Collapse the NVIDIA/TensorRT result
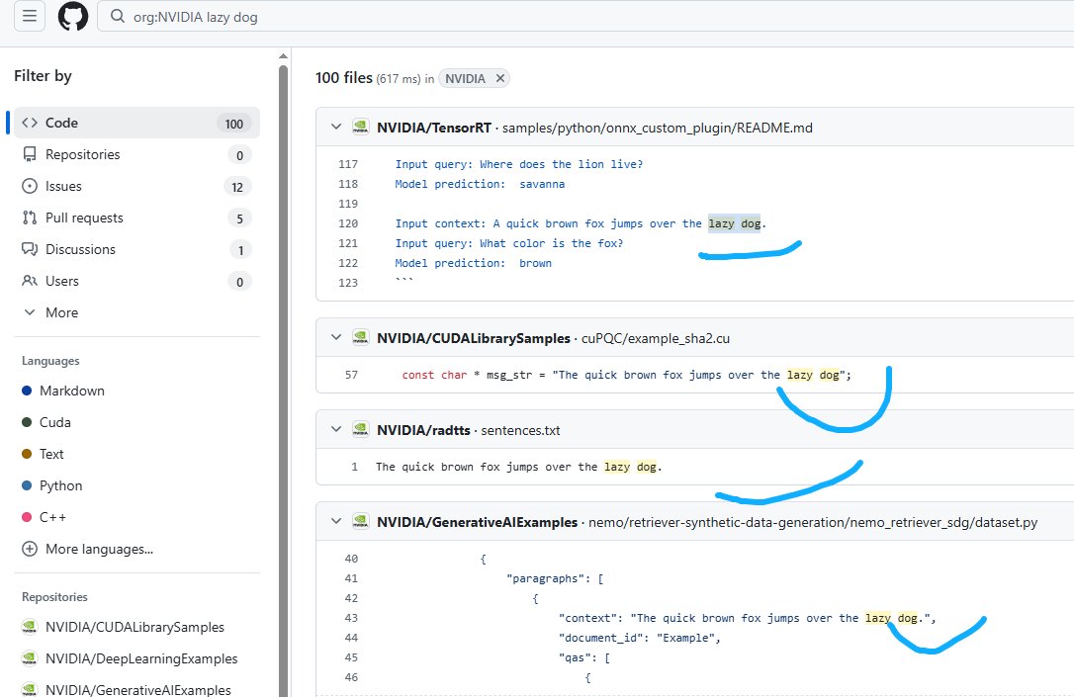The height and width of the screenshot is (697, 1074). (335, 127)
